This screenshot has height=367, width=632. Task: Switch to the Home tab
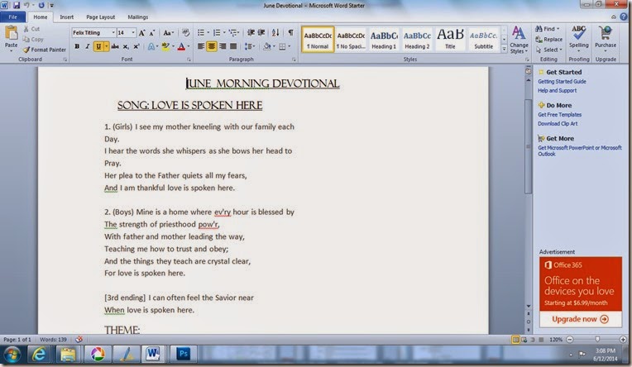click(x=41, y=17)
